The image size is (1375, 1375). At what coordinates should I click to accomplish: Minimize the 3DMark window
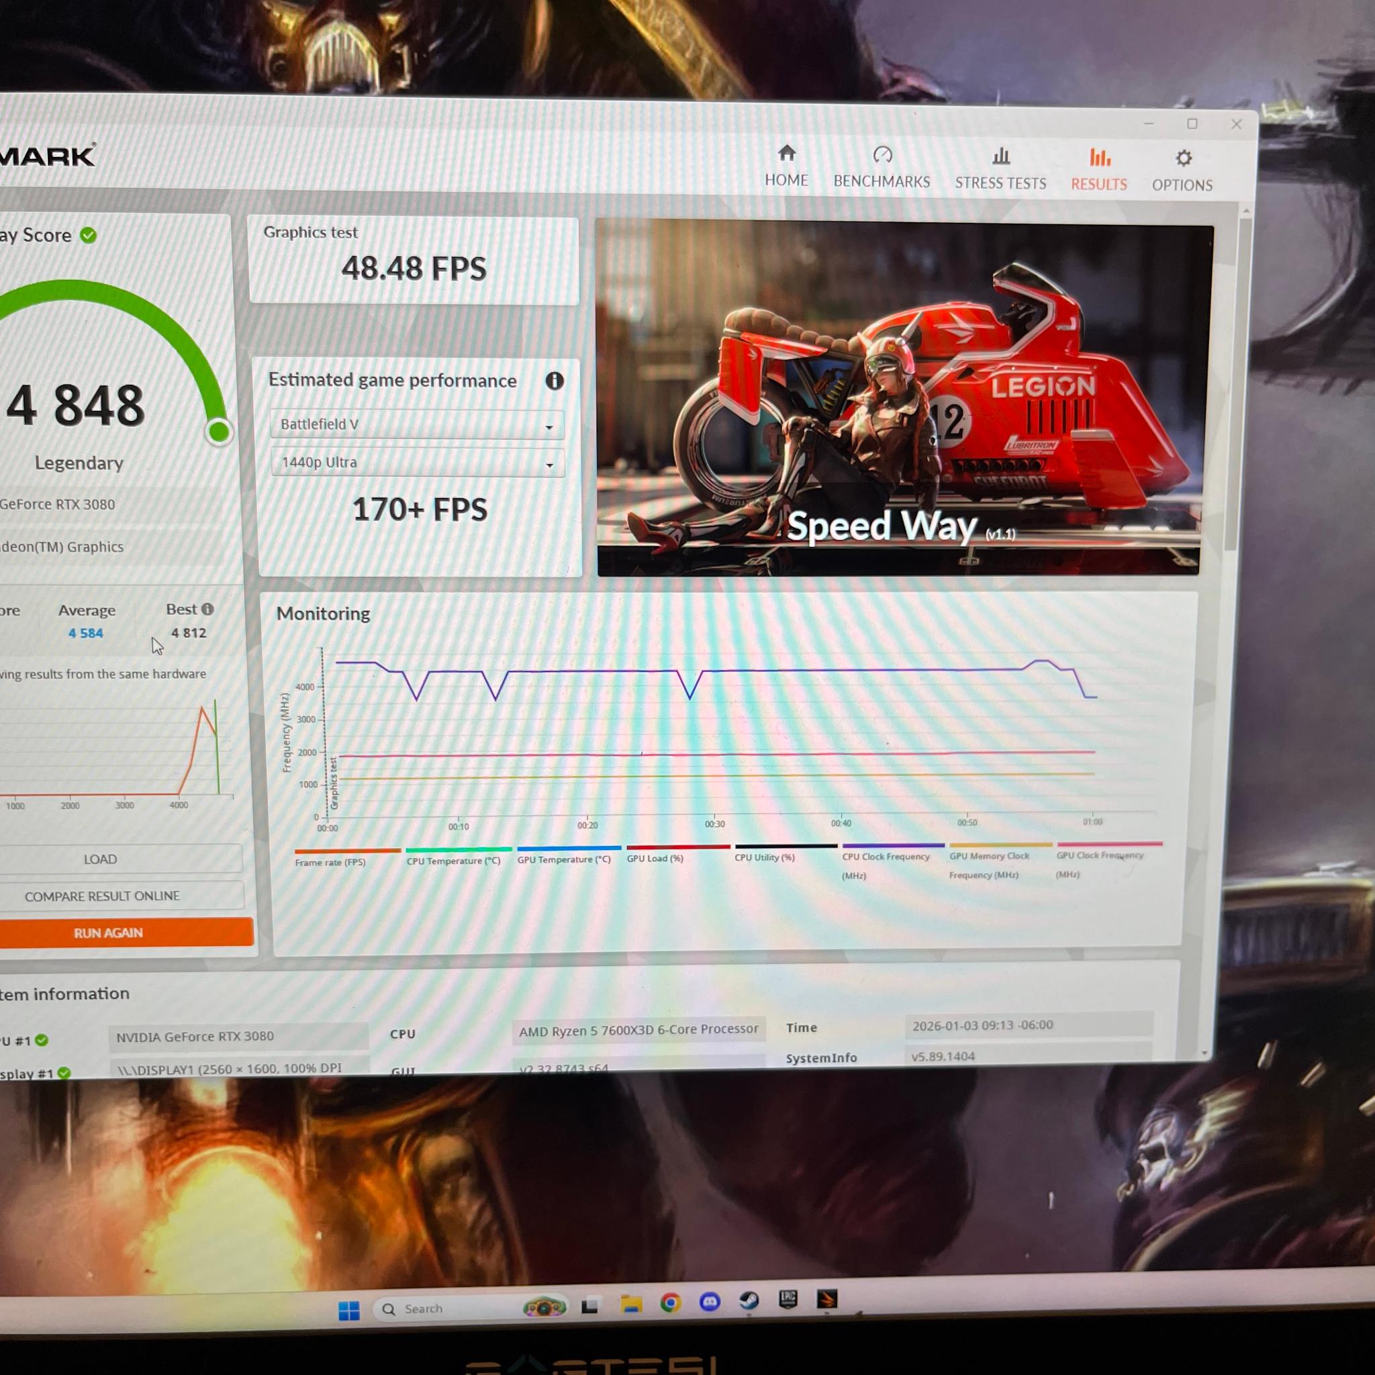pos(1149,123)
